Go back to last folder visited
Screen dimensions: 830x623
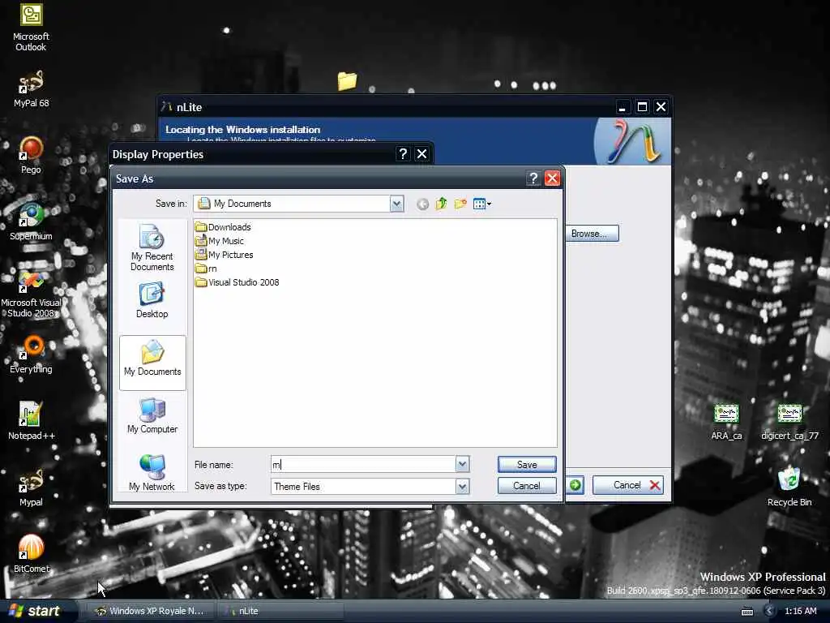pos(422,204)
